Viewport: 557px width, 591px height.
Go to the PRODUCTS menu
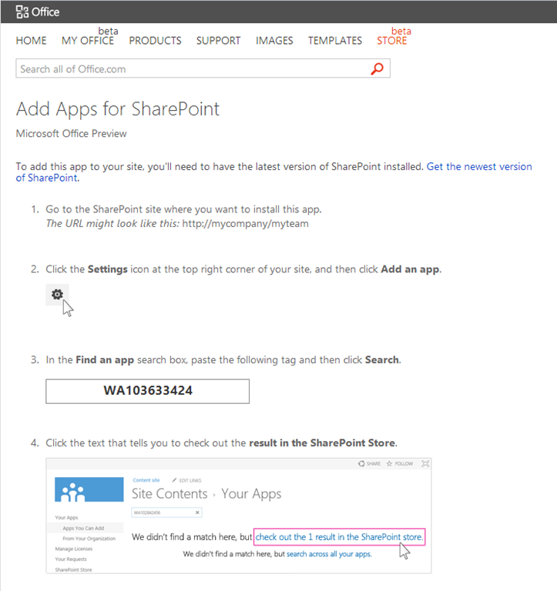tap(155, 41)
